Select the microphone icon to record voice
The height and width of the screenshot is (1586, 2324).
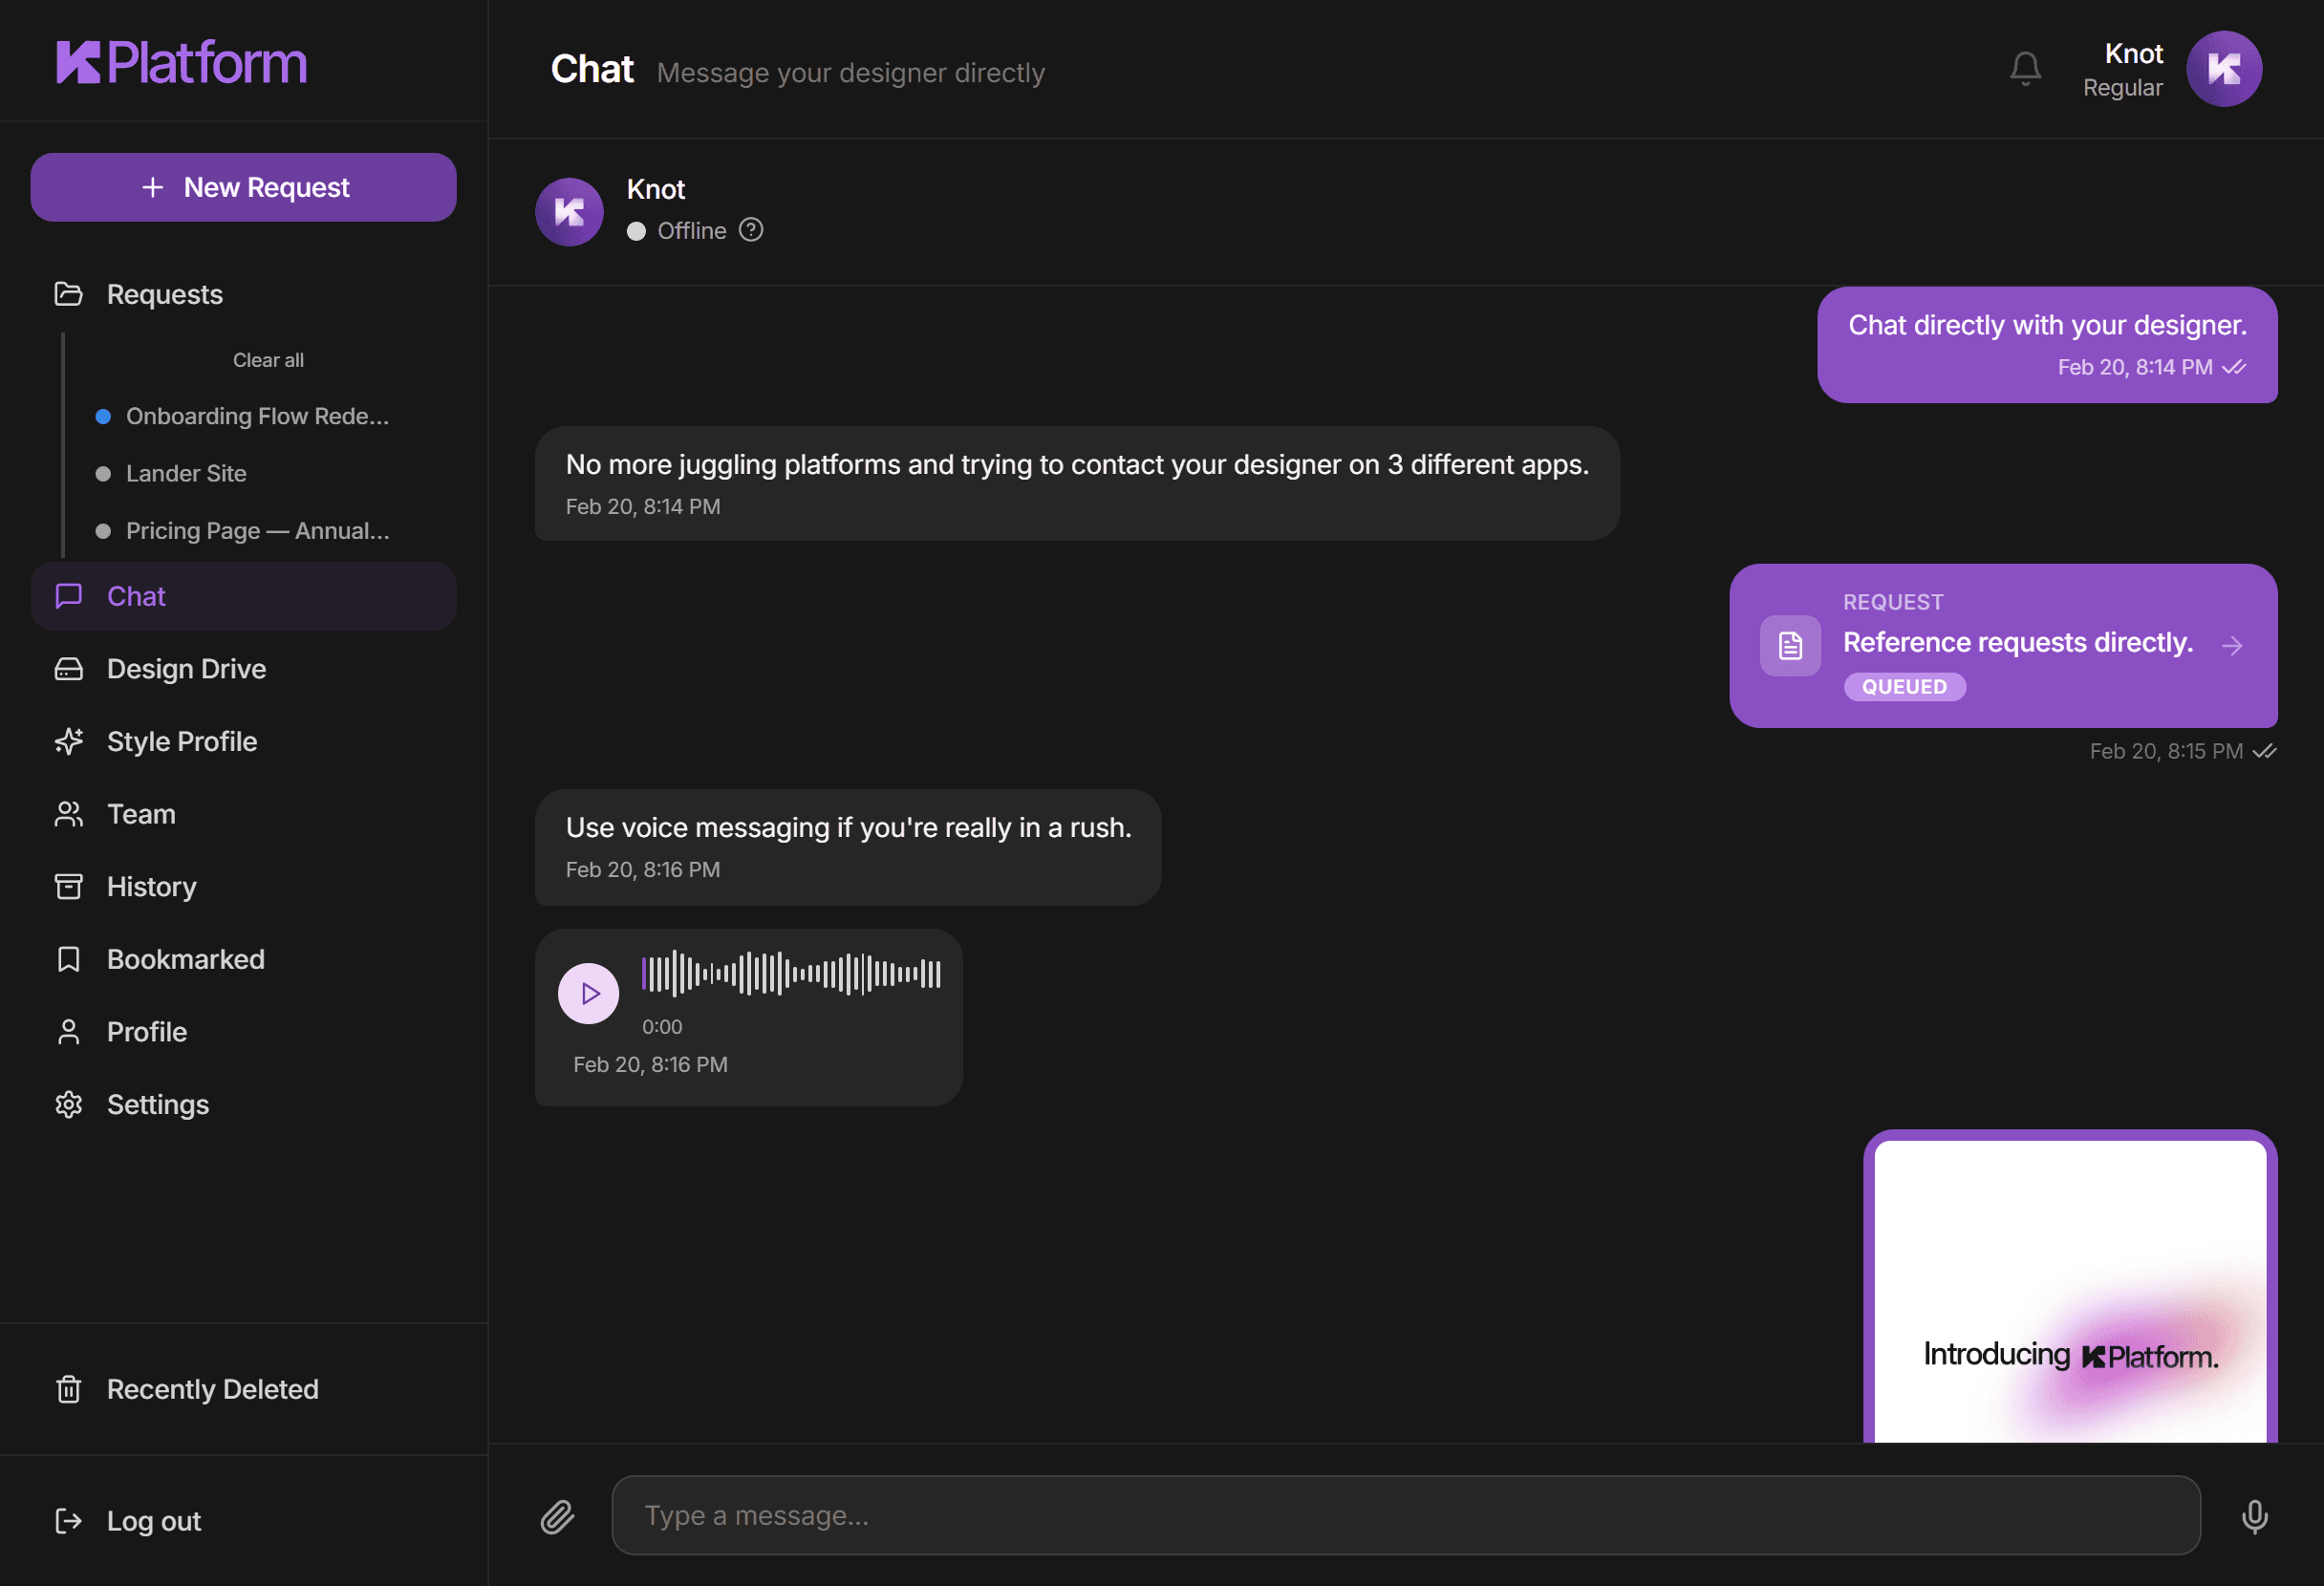pyautogui.click(x=2256, y=1516)
